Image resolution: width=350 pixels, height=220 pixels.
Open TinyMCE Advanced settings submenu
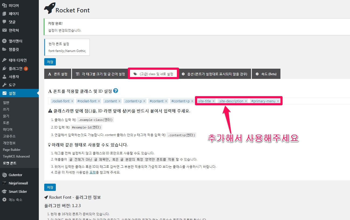point(16,156)
